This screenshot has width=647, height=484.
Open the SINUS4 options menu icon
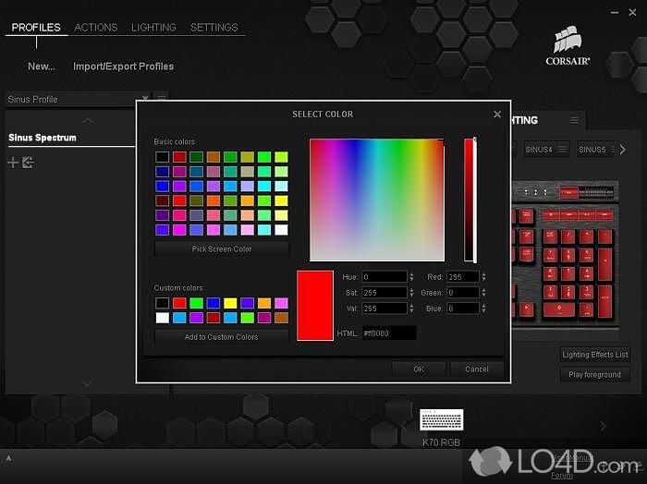point(562,150)
